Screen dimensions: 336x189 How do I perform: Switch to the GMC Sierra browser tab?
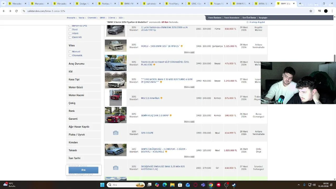[196, 4]
